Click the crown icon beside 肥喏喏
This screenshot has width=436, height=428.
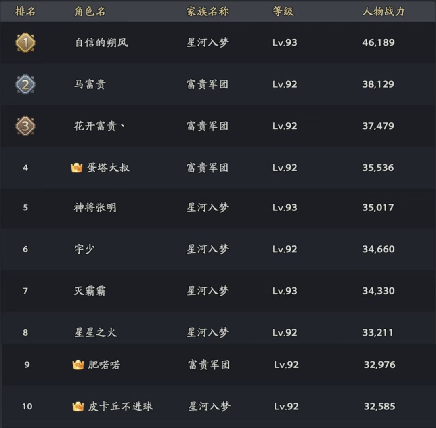click(78, 365)
